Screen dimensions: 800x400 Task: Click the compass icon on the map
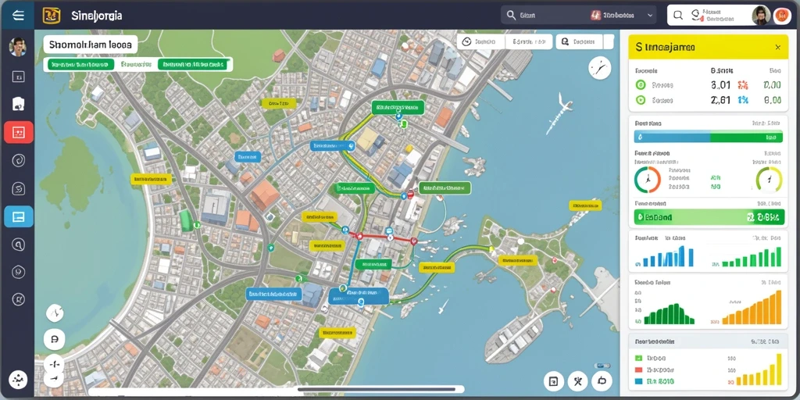(599, 68)
